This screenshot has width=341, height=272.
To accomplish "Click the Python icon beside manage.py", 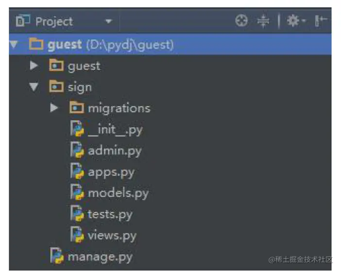I will coord(57,256).
